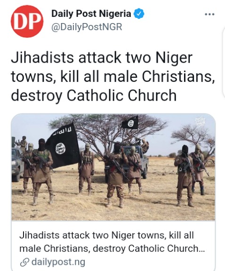Click the card title below the photo
Image resolution: width=225 pixels, height=271 pixels.
point(112,242)
